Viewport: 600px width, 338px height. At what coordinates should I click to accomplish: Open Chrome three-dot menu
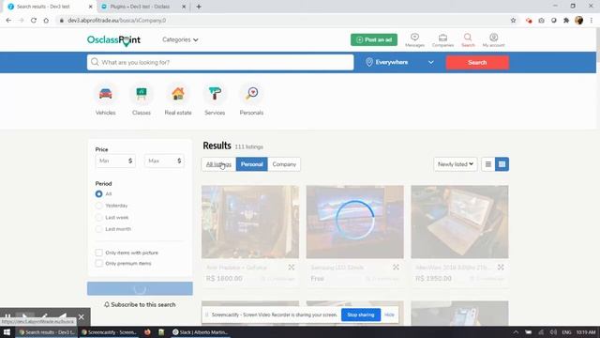[592, 21]
